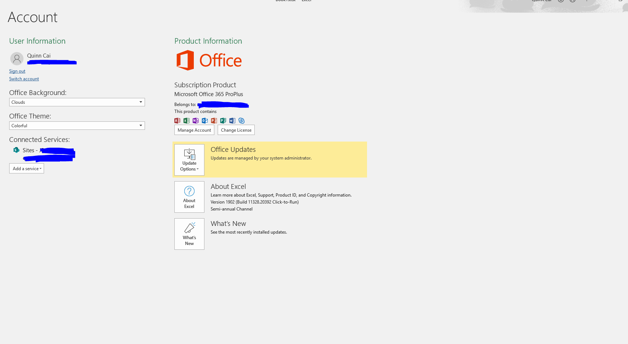Click the Connected Services label
Image resolution: width=628 pixels, height=344 pixels.
coord(39,140)
